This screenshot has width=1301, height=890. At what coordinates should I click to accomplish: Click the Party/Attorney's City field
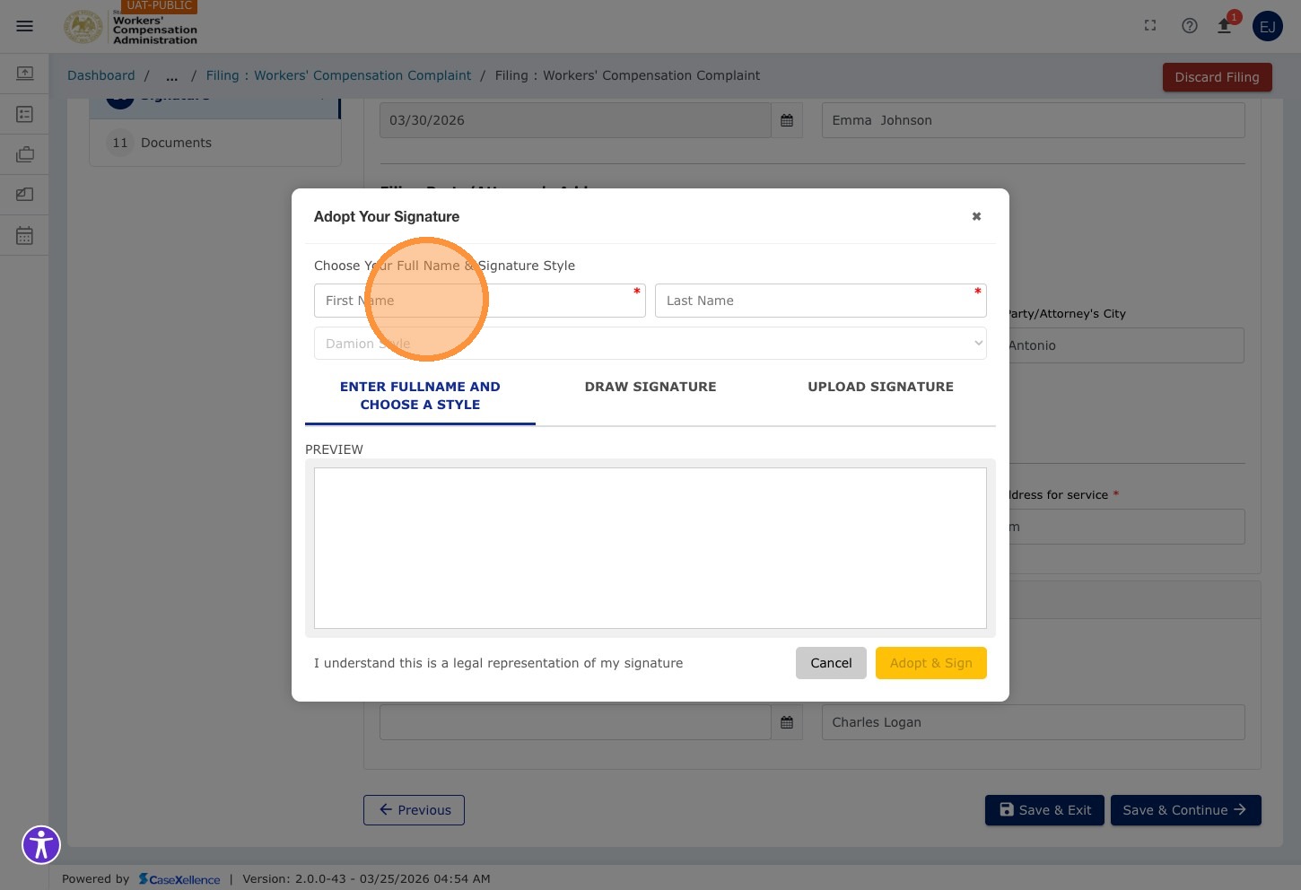(1126, 345)
